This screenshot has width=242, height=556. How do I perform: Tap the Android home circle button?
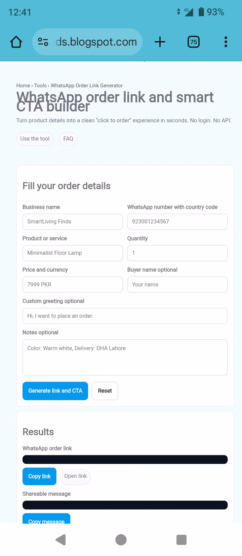[121, 539]
